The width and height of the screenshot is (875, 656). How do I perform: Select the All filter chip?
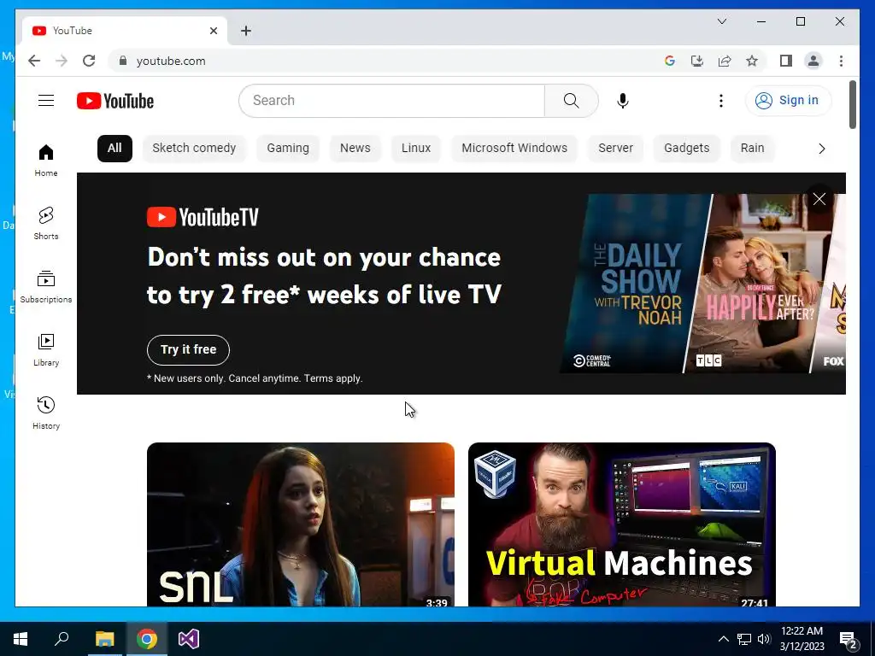[x=115, y=148]
